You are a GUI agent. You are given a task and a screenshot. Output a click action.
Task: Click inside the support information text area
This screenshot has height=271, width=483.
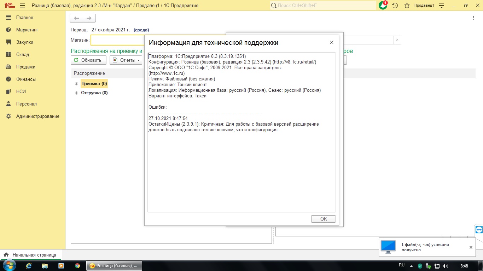point(241,132)
